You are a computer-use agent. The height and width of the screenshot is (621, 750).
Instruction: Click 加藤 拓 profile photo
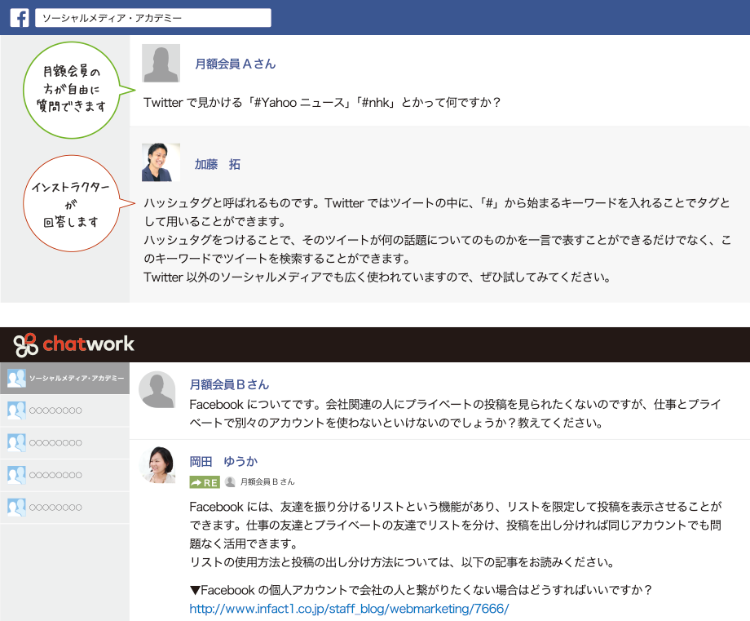click(161, 162)
